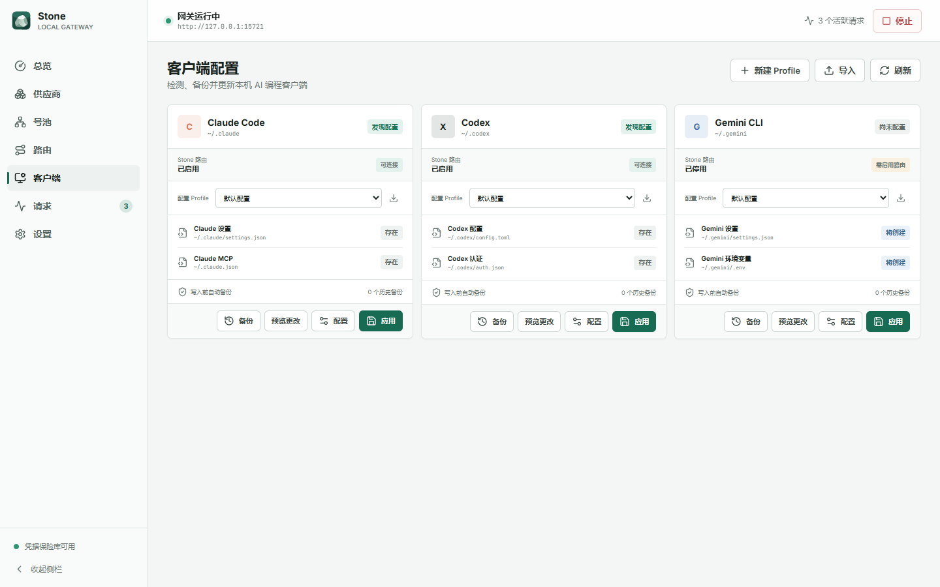This screenshot has height=587, width=940.
Task: Click the gateway running status dot
Action: (168, 21)
